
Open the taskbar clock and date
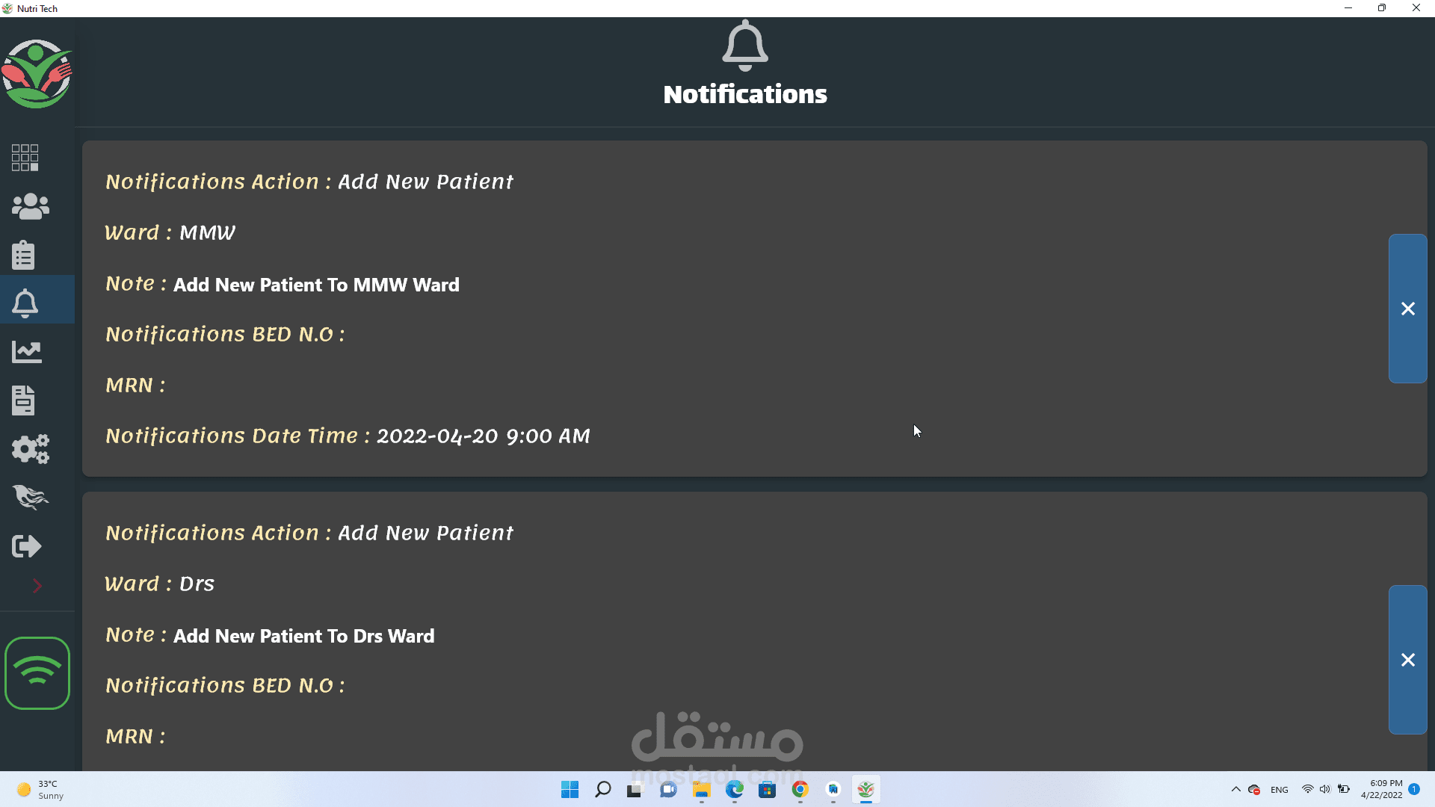1381,790
